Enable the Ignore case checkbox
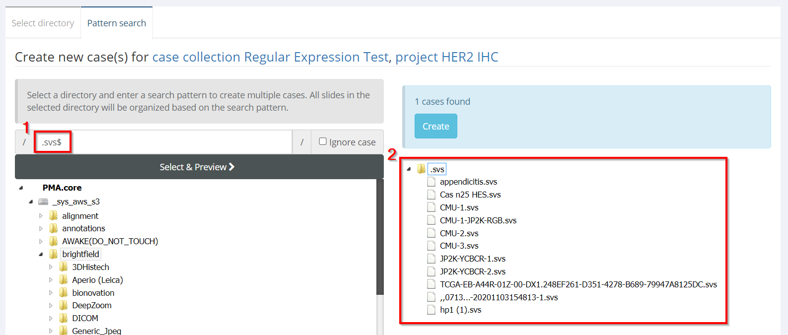788x335 pixels. click(323, 141)
